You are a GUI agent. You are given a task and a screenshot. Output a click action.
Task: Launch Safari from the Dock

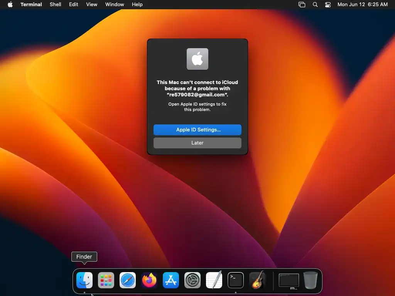tap(127, 280)
